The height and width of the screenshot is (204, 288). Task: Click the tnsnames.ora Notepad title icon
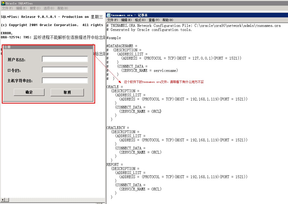pos(108,15)
